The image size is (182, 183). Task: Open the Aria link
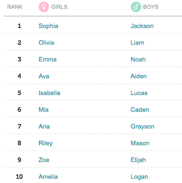(44, 126)
